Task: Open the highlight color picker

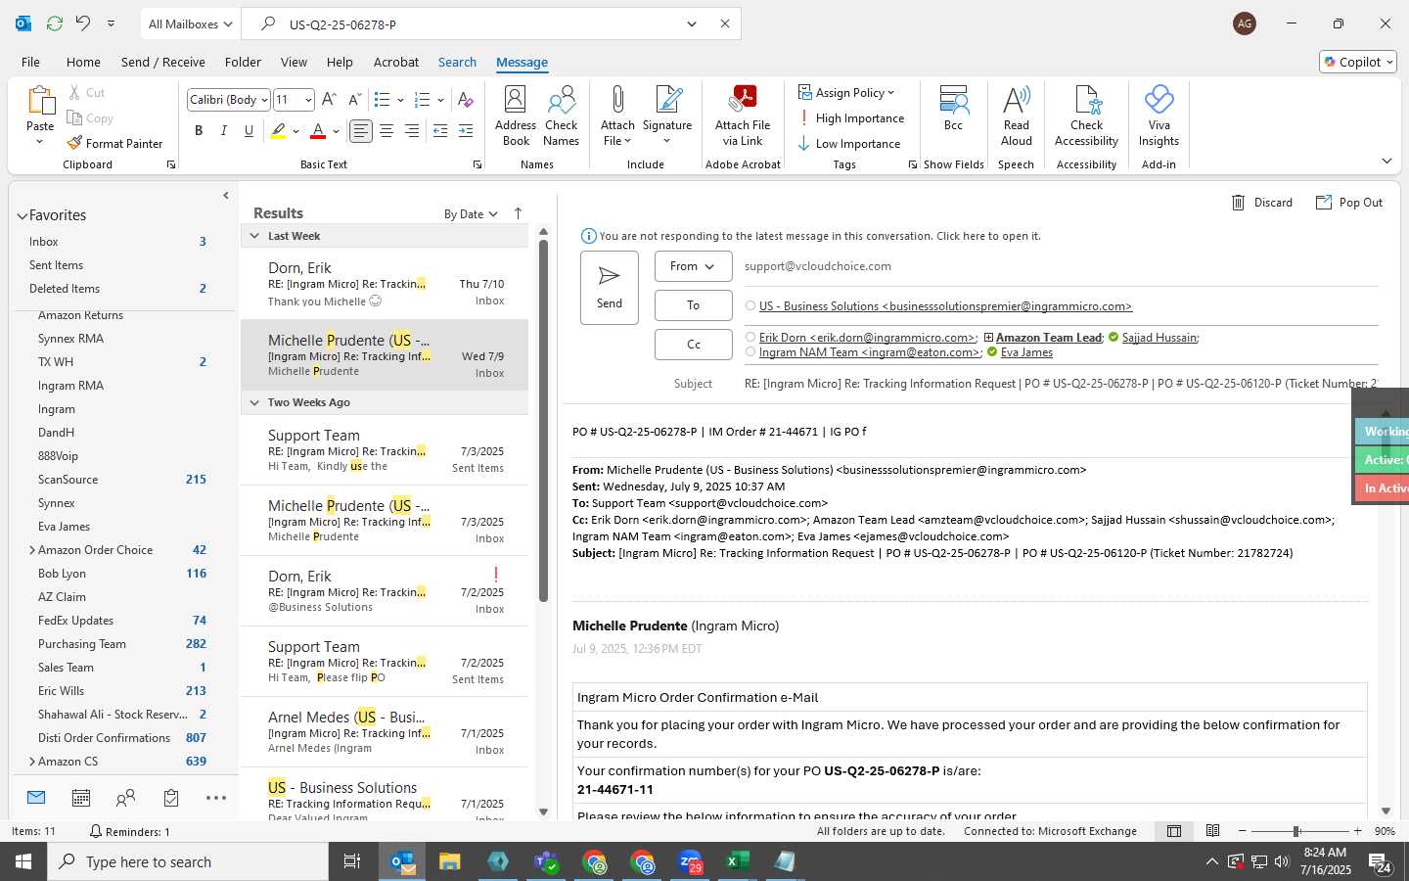Action: click(296, 131)
